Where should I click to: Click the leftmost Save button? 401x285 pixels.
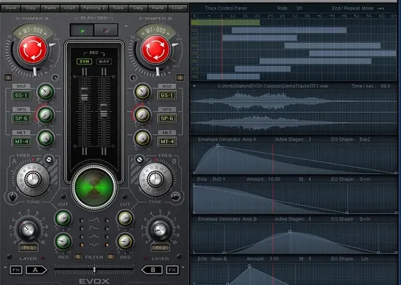10,7
